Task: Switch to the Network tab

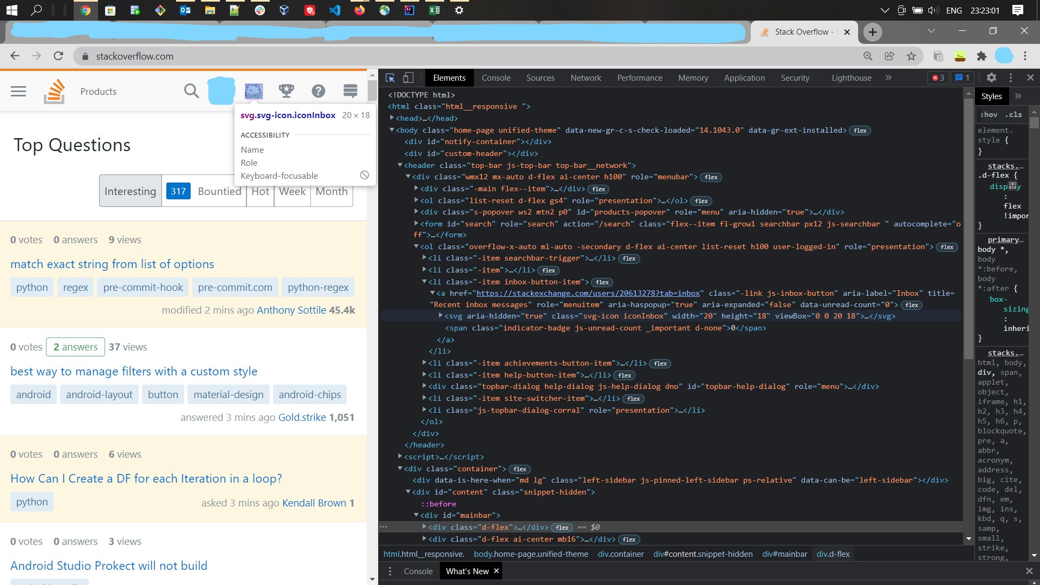Action: click(x=586, y=78)
